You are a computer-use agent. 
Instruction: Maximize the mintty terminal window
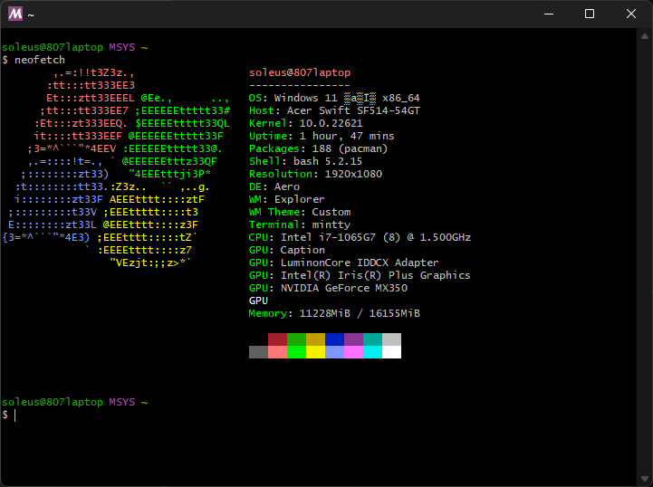click(x=590, y=14)
